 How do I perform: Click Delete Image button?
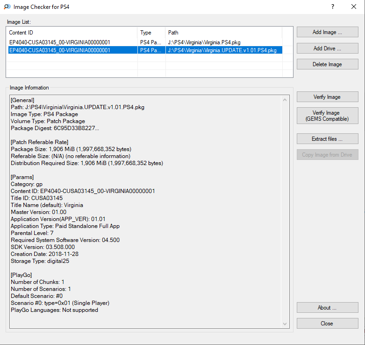(x=327, y=64)
